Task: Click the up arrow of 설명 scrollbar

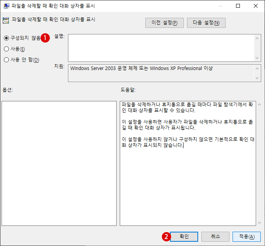Action: [x=257, y=38]
